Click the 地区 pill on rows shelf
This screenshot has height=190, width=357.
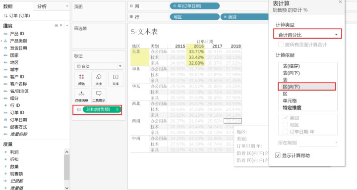point(195,17)
